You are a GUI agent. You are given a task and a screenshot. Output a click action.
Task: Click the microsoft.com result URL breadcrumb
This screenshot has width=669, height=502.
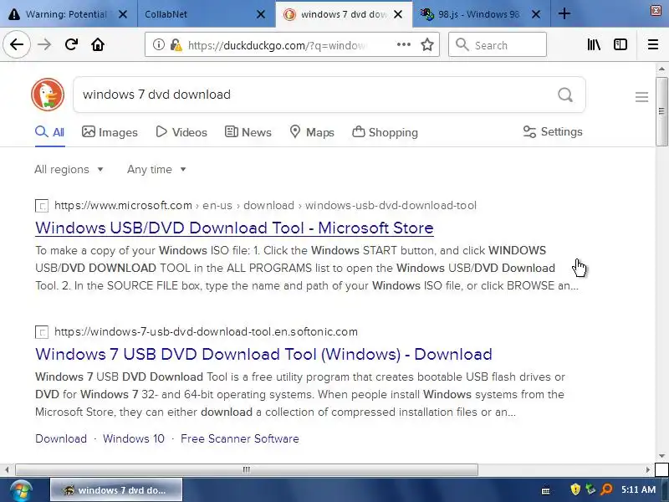click(x=265, y=205)
